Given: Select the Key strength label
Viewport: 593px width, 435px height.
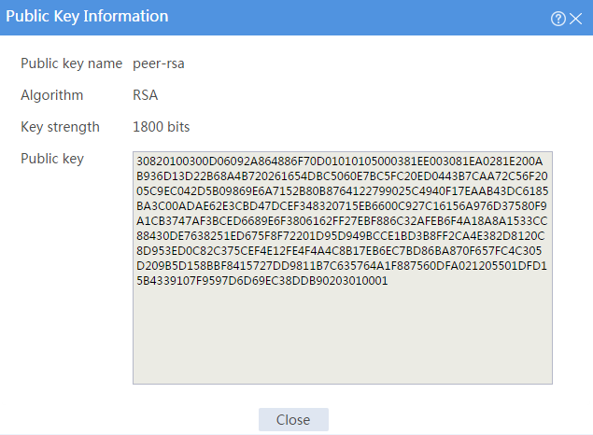Looking at the screenshot, I should (x=60, y=127).
